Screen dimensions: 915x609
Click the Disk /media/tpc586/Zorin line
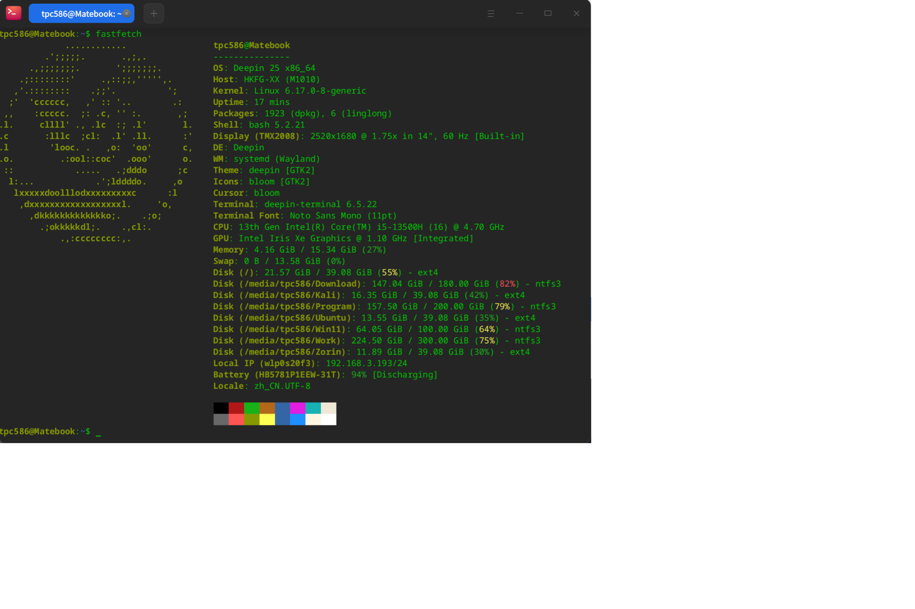coord(372,352)
